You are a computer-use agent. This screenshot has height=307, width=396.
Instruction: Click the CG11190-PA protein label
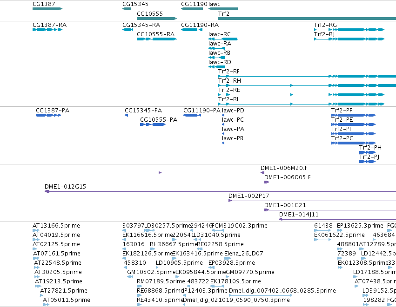(202, 111)
